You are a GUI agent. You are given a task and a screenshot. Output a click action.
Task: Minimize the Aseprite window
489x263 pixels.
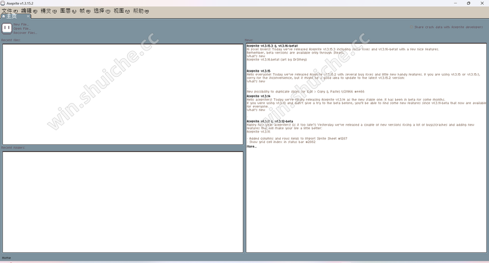click(455, 3)
